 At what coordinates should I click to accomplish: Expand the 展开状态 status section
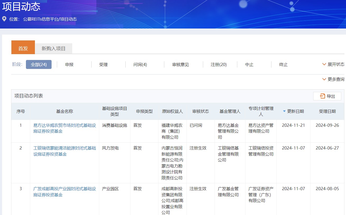(x=333, y=64)
